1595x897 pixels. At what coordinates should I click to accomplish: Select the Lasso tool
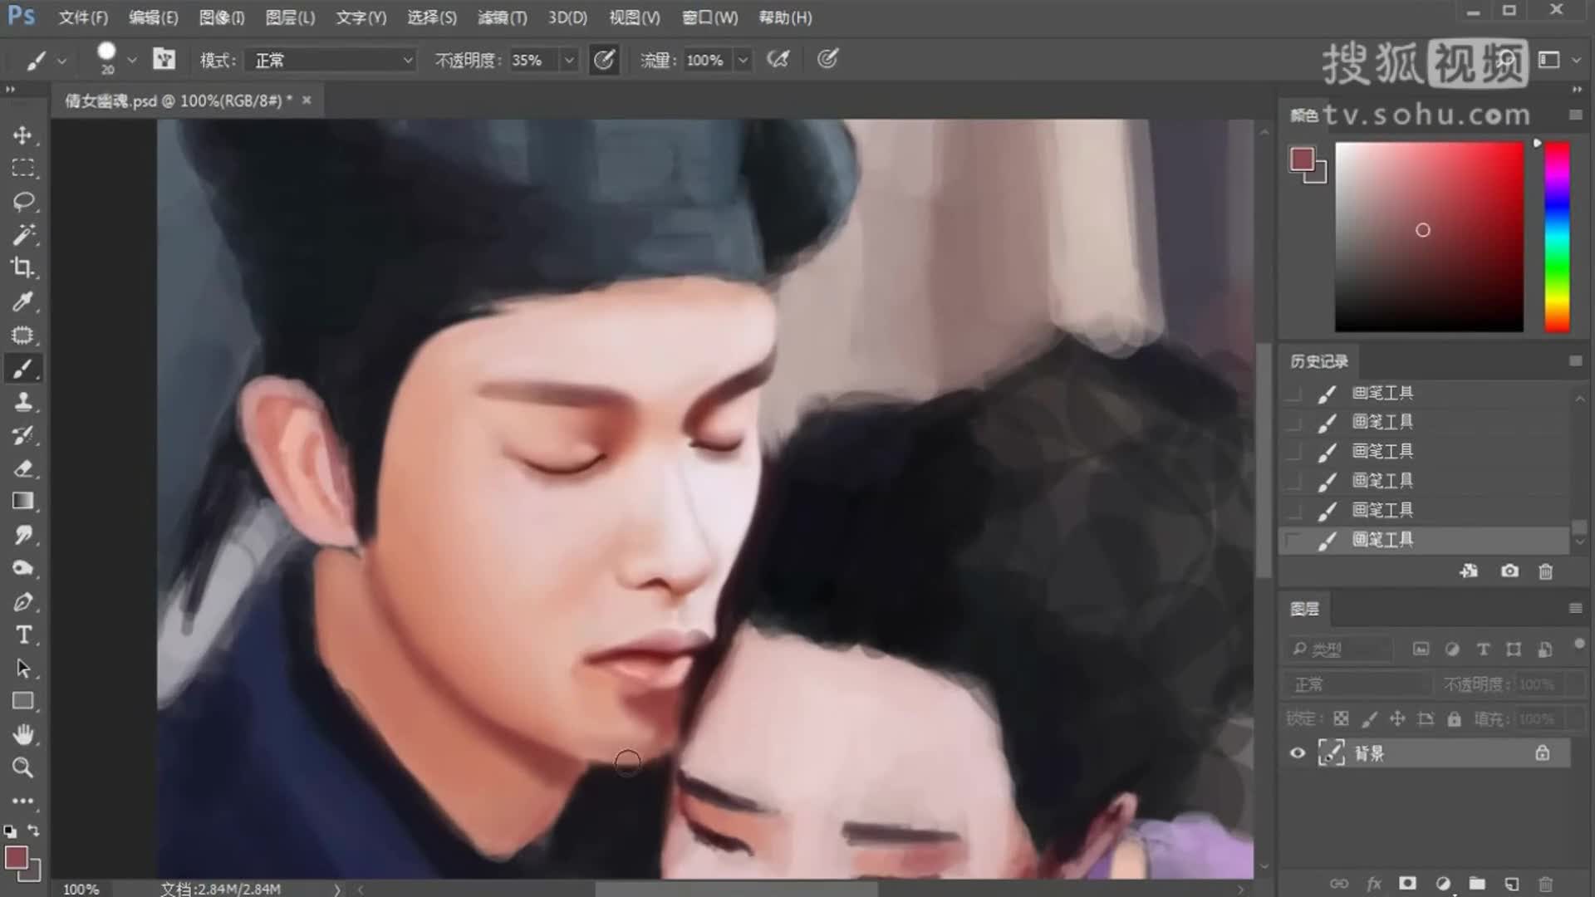[22, 201]
